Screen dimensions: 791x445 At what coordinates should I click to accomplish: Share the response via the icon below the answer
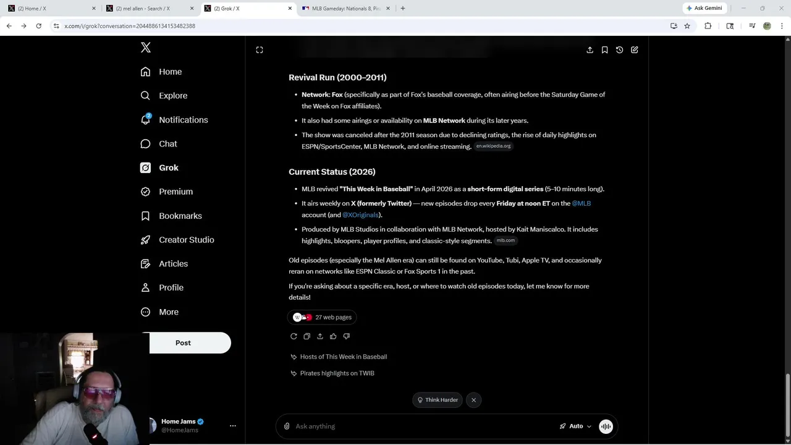(x=320, y=336)
